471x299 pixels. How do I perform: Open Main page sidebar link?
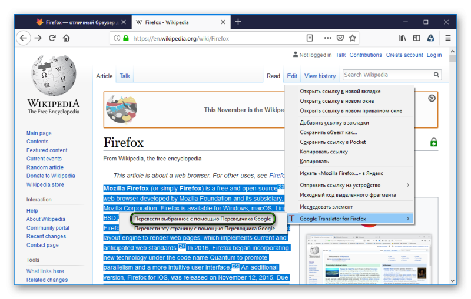tap(39, 133)
